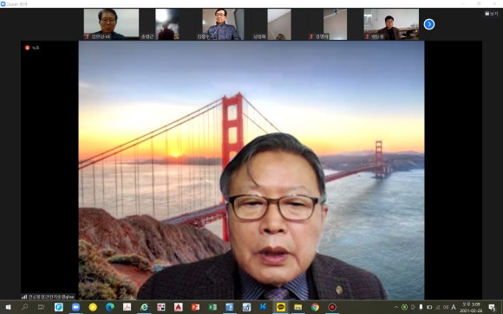Open Windows taskbar search
Screen dimensions: 503x314
click(24, 307)
